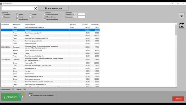This screenshot has width=186, height=105.
Task: Click the red Отмена button
Action: coord(178,99)
